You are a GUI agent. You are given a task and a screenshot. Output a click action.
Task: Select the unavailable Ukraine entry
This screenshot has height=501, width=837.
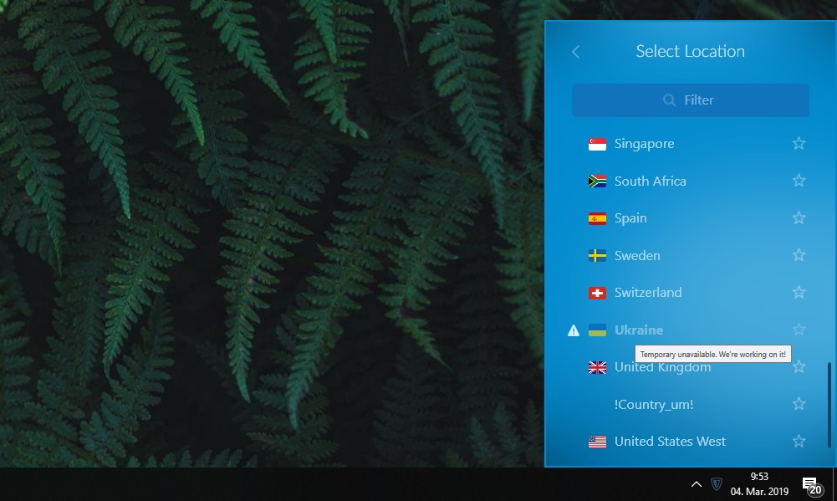coord(639,330)
